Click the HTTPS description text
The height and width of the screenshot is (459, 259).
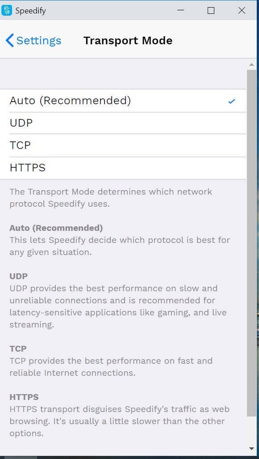[x=118, y=421]
